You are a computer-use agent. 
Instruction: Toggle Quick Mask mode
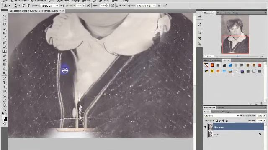click(5, 124)
